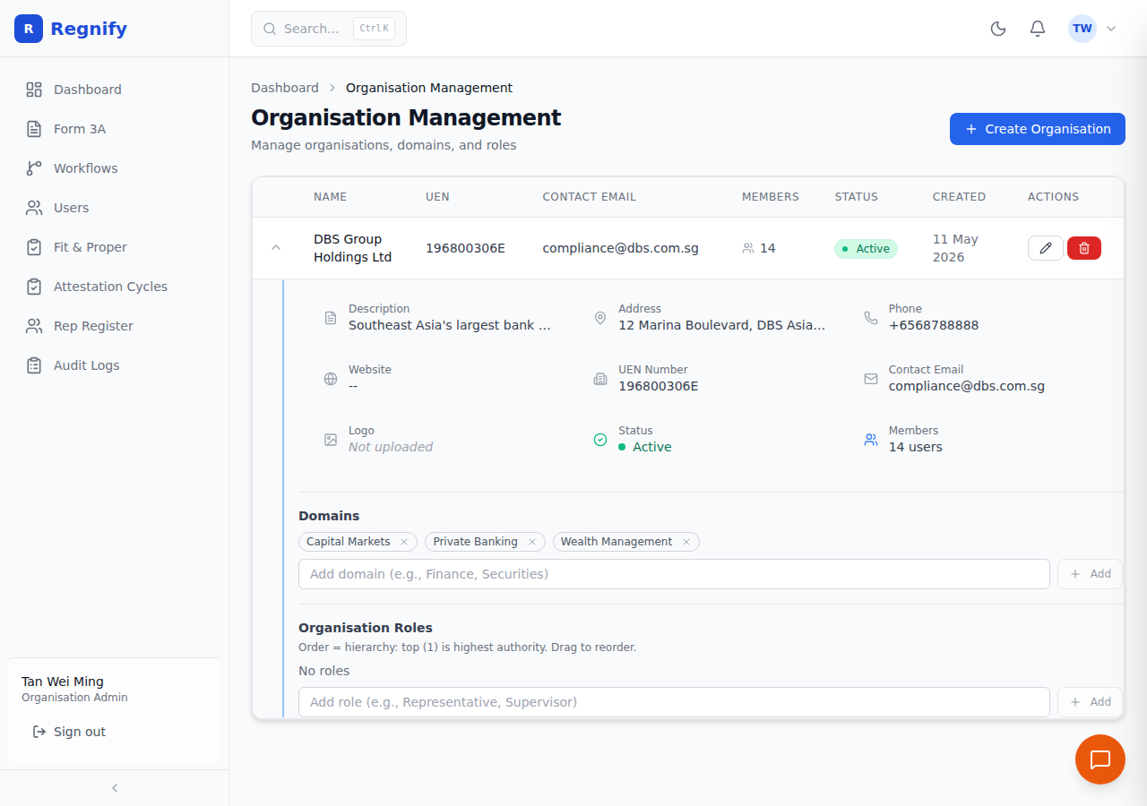
Task: Click the Address location pin icon
Action: pos(600,318)
